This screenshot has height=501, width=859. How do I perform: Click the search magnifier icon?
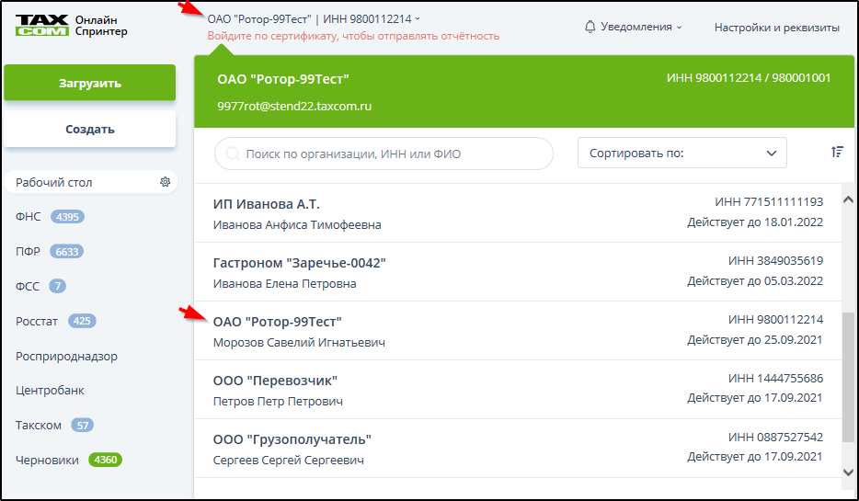pos(233,154)
